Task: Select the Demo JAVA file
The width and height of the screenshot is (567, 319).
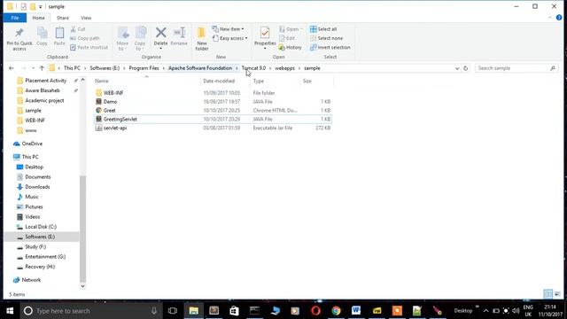Action: (x=110, y=102)
